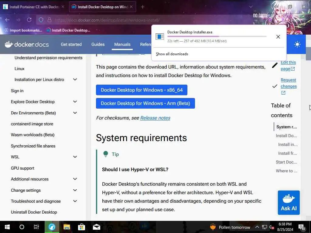Expand Change settings chevron
The image size is (311, 233).
(75, 190)
